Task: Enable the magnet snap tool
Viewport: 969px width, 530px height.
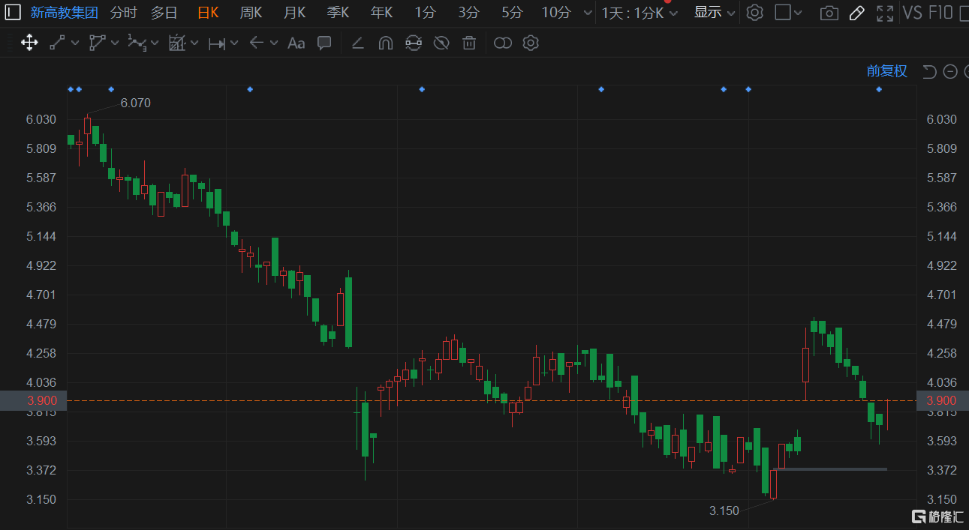Action: (x=385, y=43)
